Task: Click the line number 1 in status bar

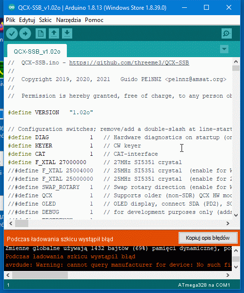Action: (x=8, y=285)
